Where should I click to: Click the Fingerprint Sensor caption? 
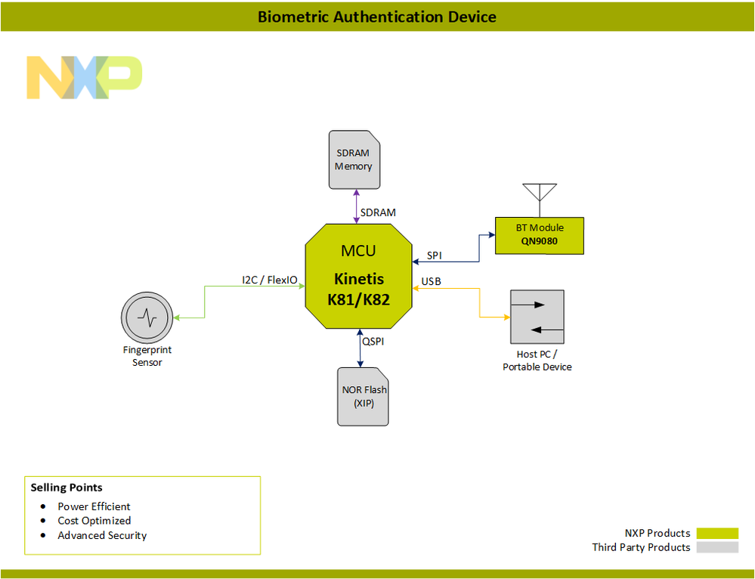point(147,356)
